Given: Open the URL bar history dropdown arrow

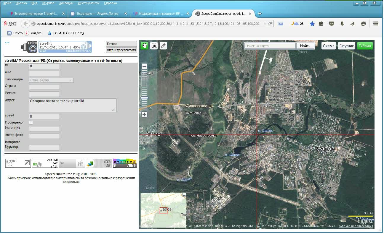Looking at the screenshot, I should 265,24.
